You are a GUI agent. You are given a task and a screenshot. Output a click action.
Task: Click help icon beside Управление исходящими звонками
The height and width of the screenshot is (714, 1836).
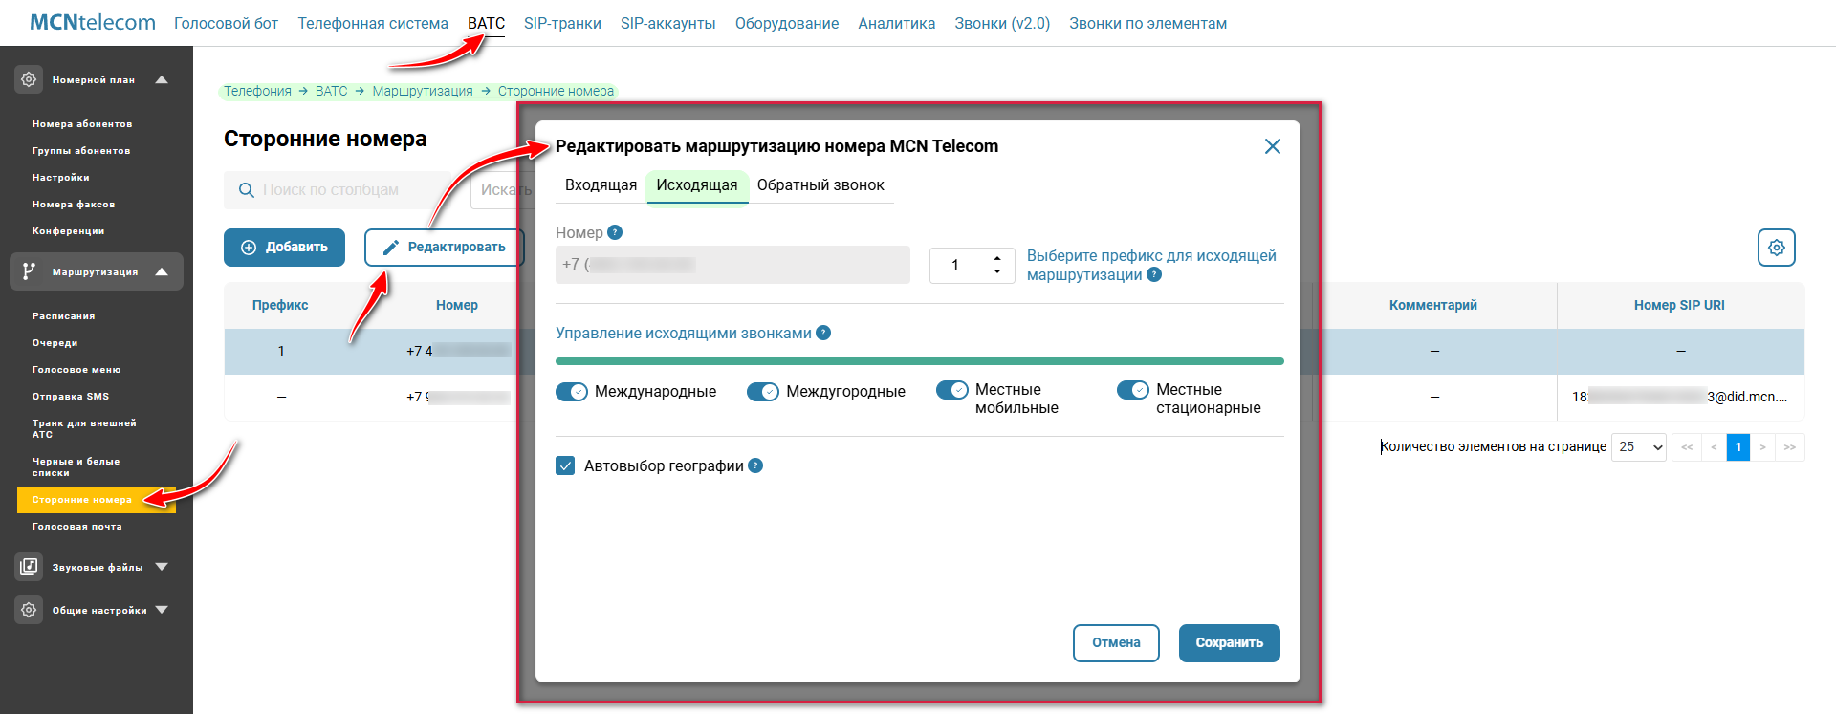[x=823, y=333]
